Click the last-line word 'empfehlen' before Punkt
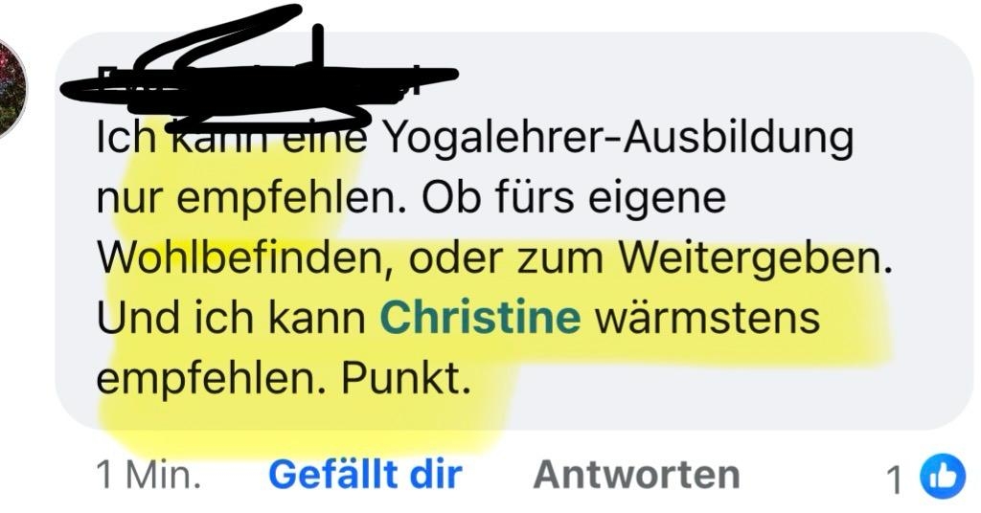981x513 pixels. click(207, 379)
